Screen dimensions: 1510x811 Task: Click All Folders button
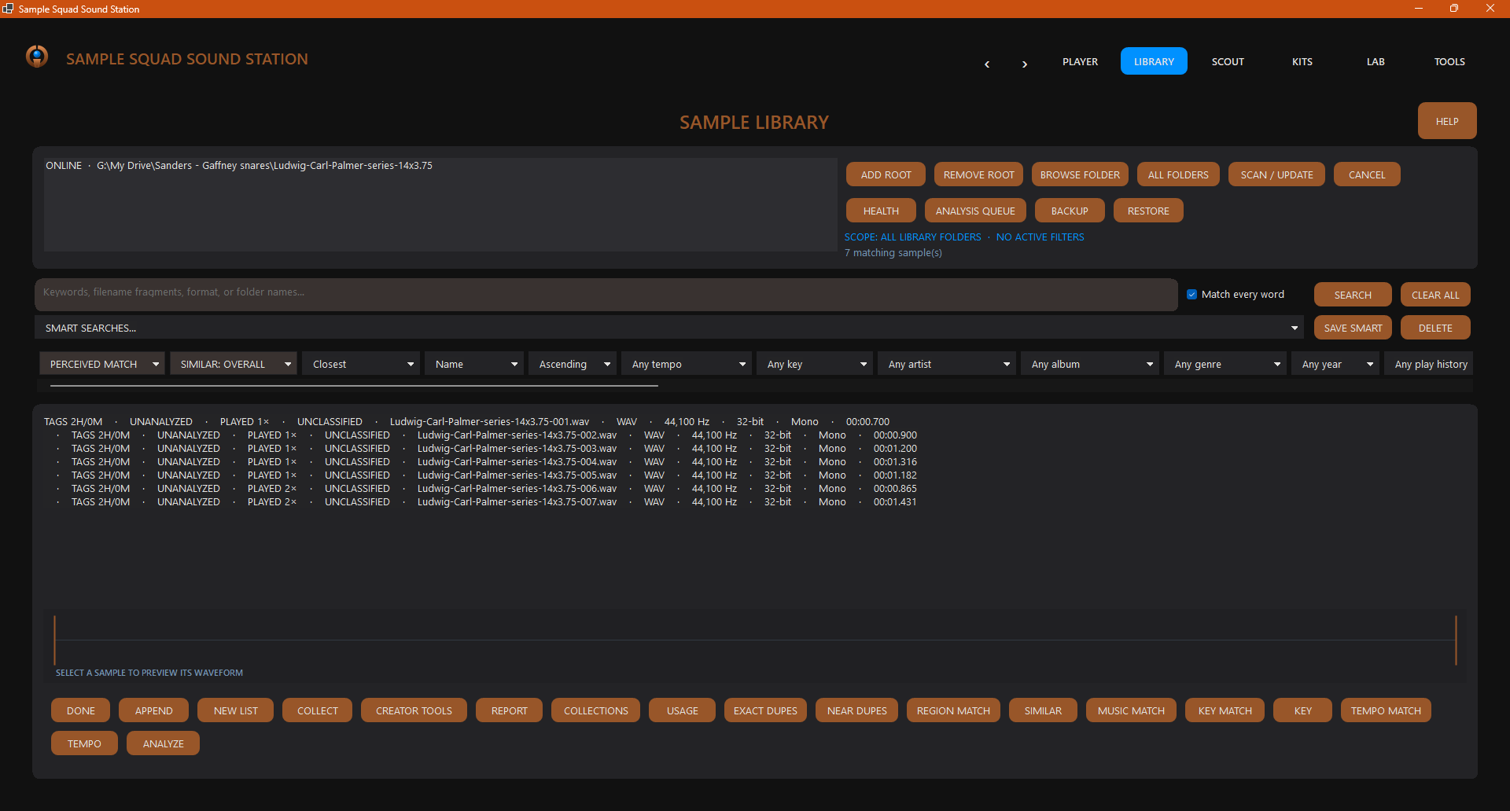pos(1178,174)
